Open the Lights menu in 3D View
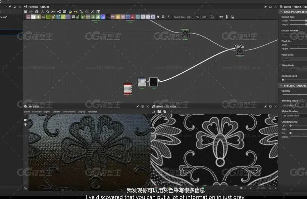The image size is (307, 199). [47, 112]
